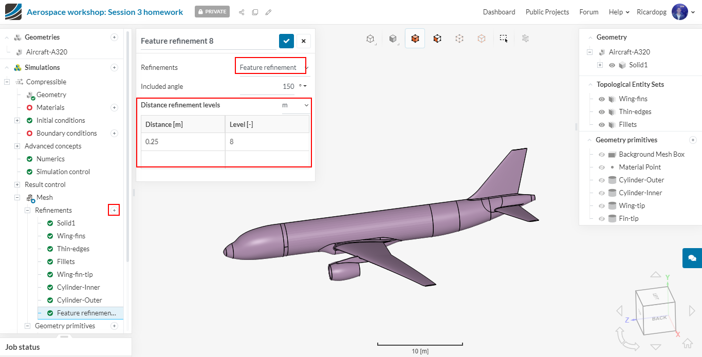Show the Wing-tip primitive via eye icon

click(x=602, y=205)
